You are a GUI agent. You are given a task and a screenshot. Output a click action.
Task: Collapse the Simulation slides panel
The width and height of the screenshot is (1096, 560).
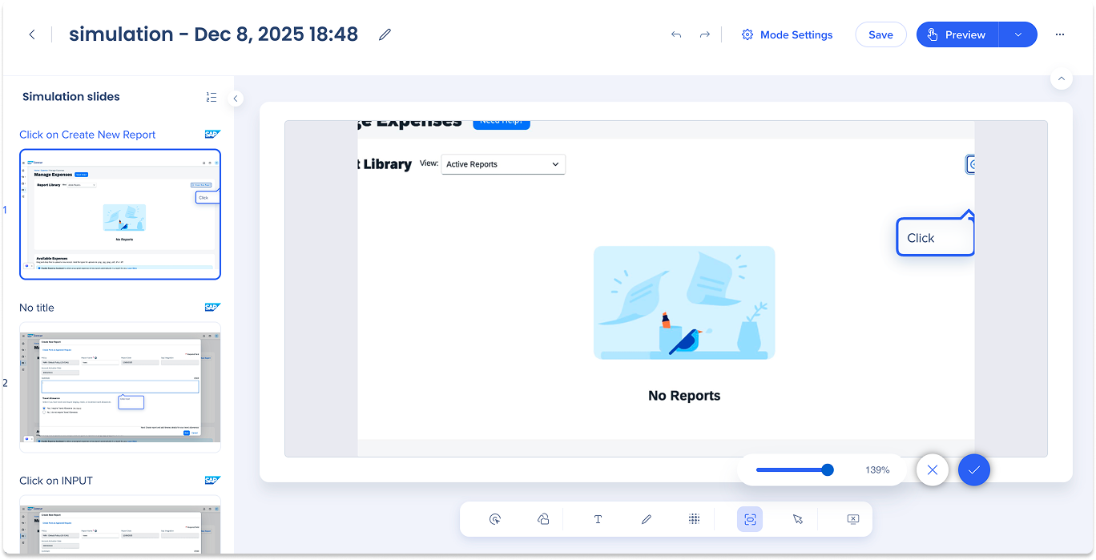[x=236, y=99]
